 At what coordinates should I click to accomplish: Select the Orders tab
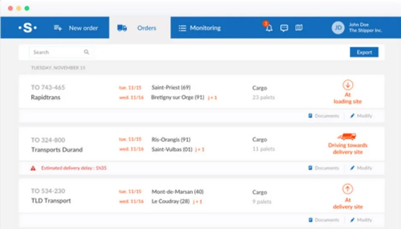[140, 28]
